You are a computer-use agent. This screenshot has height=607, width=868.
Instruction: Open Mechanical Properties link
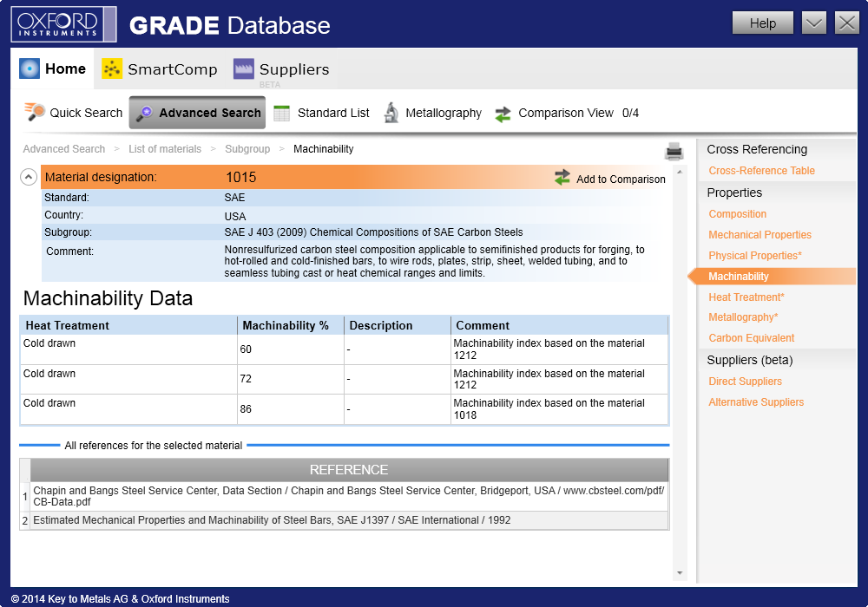(x=759, y=235)
